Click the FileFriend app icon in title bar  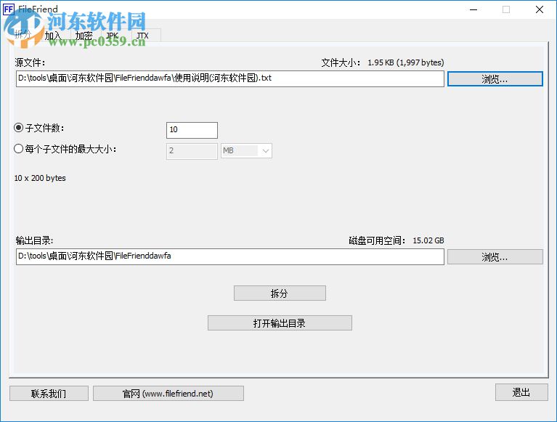pos(9,9)
